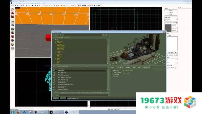Open the Mod Filter dropdown
Screen dimensions: 202x114
pyautogui.click(x=80, y=35)
